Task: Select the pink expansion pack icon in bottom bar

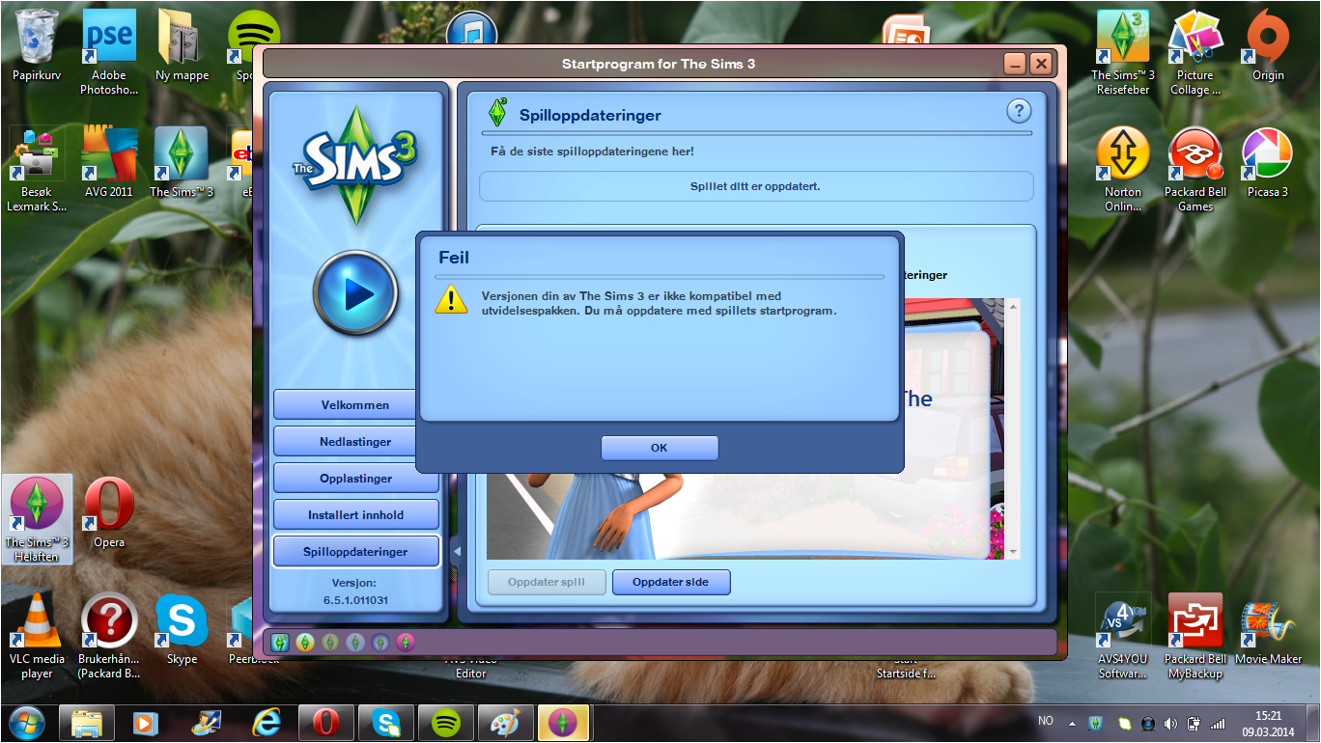Action: click(x=406, y=642)
